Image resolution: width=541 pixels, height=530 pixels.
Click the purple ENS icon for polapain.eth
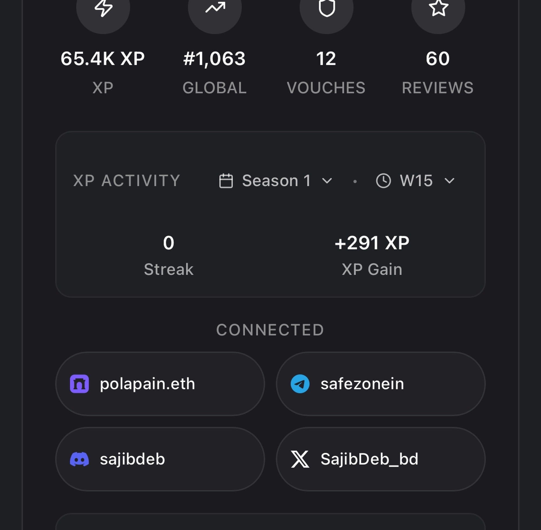[79, 384]
